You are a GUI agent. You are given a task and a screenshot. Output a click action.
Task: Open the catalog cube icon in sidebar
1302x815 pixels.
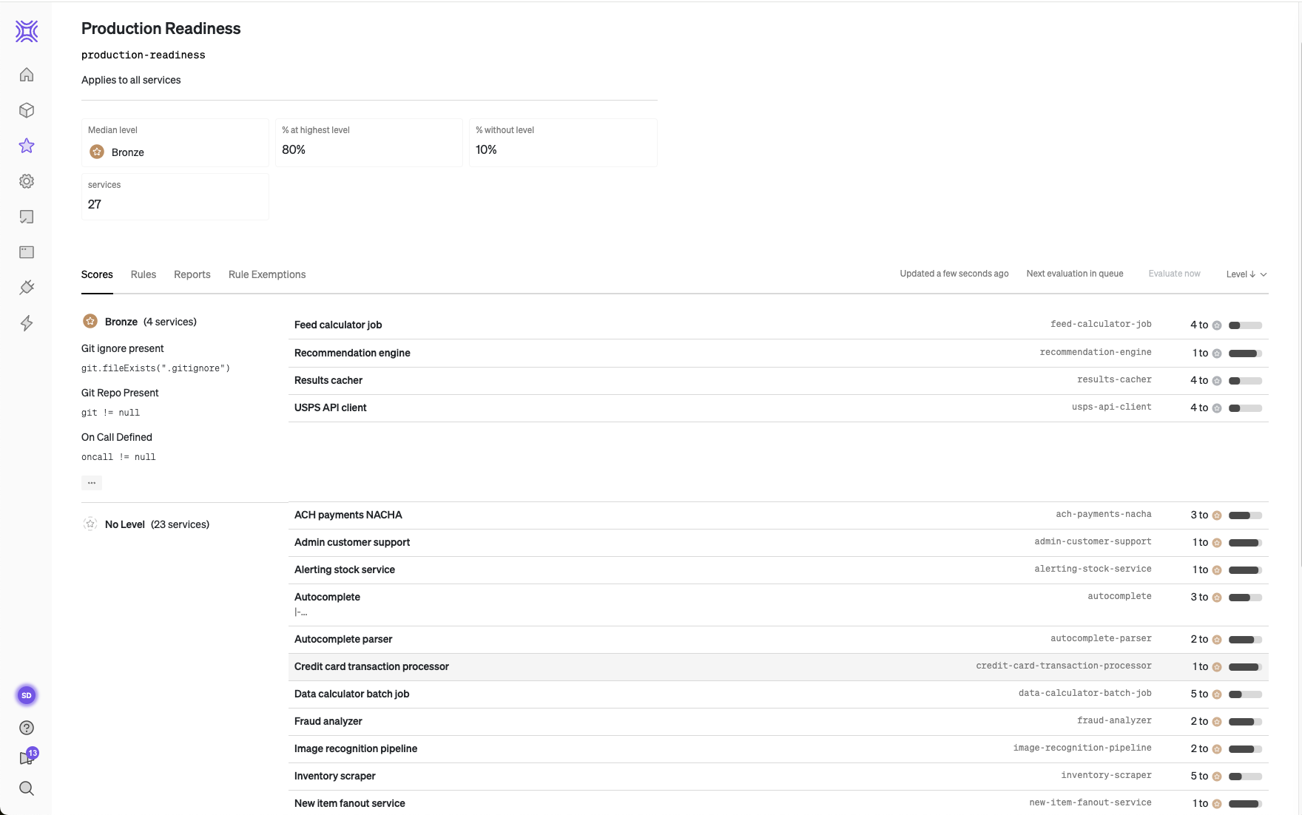pyautogui.click(x=27, y=110)
